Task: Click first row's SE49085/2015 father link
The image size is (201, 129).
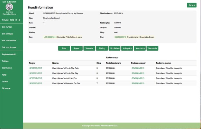Action: [138, 68]
